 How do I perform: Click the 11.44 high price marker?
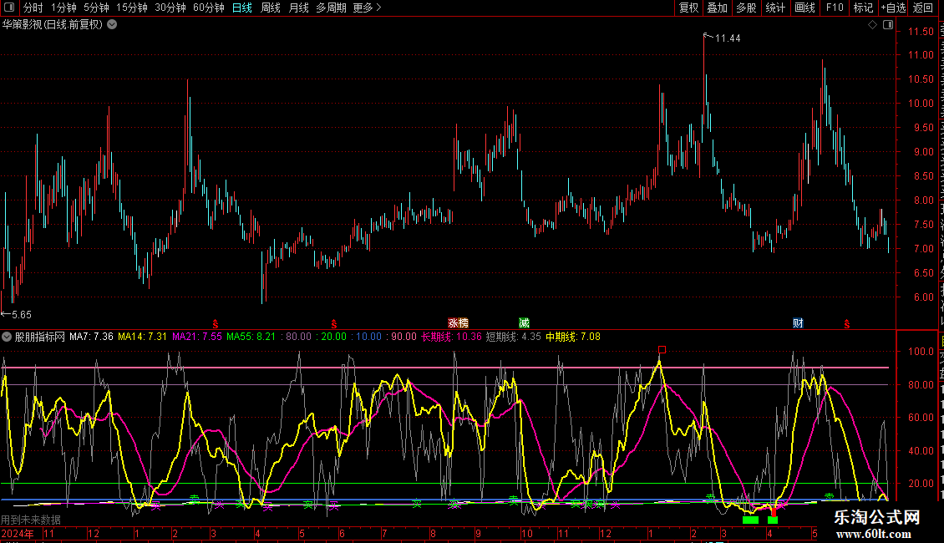(728, 38)
